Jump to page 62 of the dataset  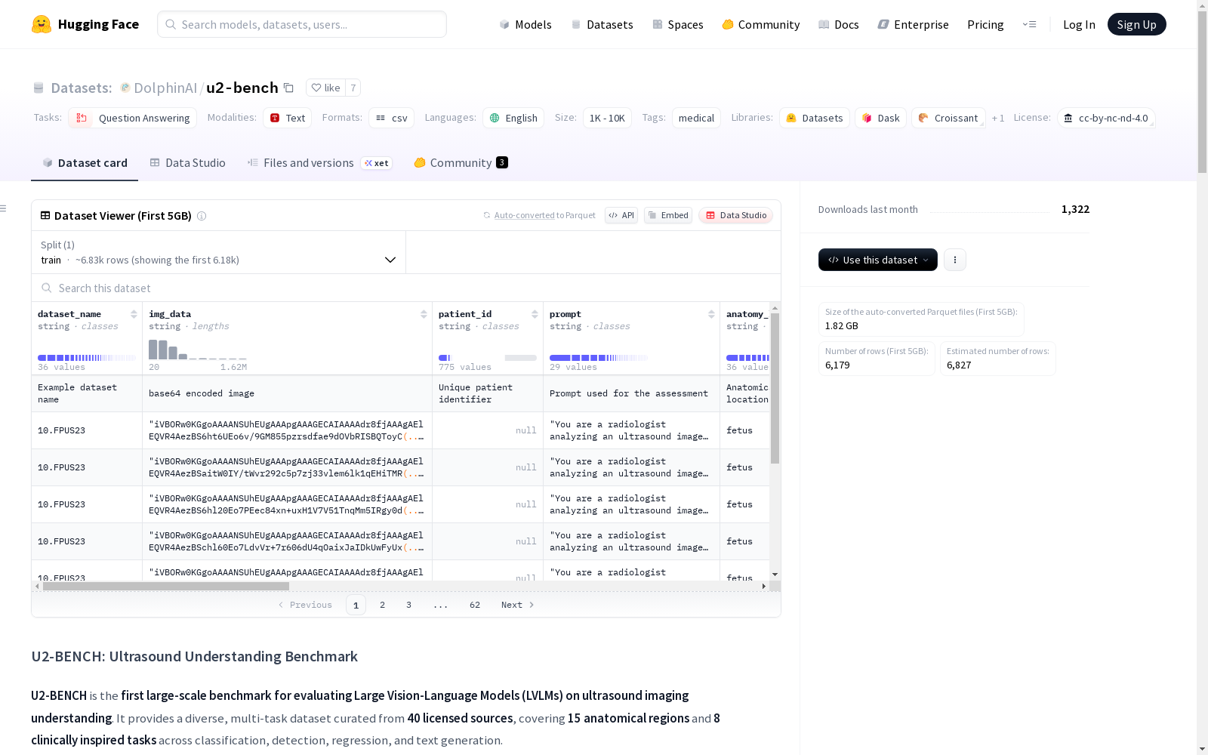[475, 605]
